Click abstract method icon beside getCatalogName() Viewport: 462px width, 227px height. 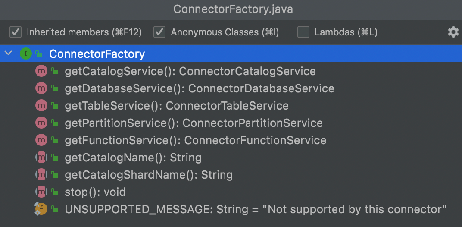(x=41, y=158)
